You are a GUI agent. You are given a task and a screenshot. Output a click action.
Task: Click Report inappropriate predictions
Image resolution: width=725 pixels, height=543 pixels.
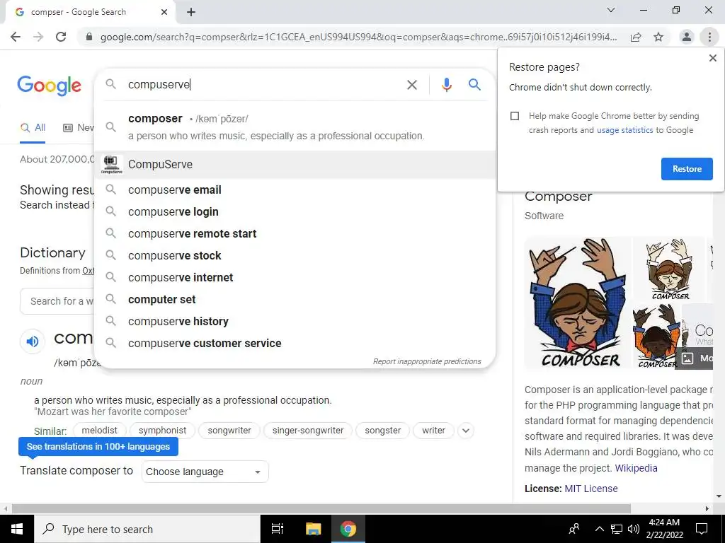pos(427,361)
